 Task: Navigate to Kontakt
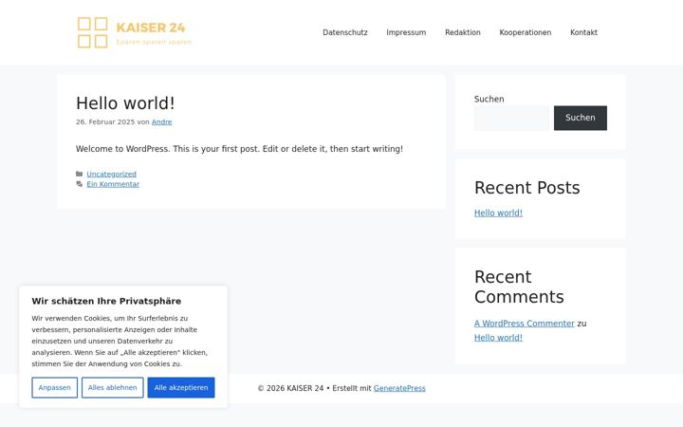pos(583,32)
